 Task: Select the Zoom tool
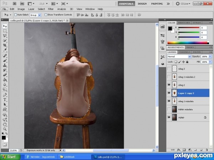coord(5,129)
